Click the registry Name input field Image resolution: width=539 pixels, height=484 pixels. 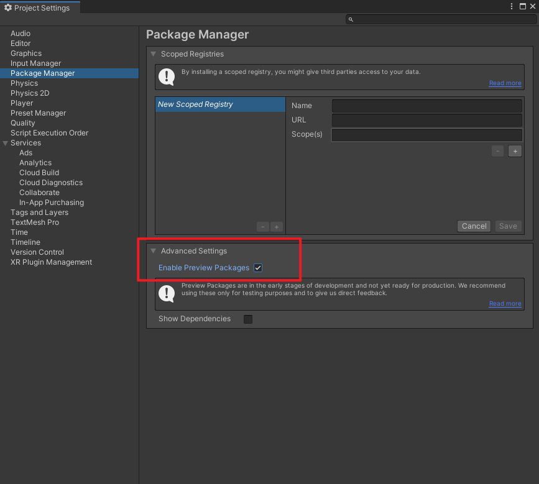tap(426, 106)
